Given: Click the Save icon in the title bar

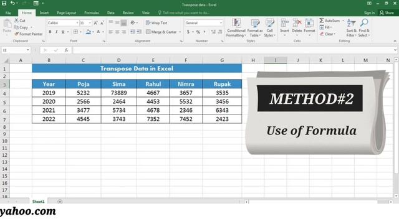Looking at the screenshot, I should (x=4, y=3).
